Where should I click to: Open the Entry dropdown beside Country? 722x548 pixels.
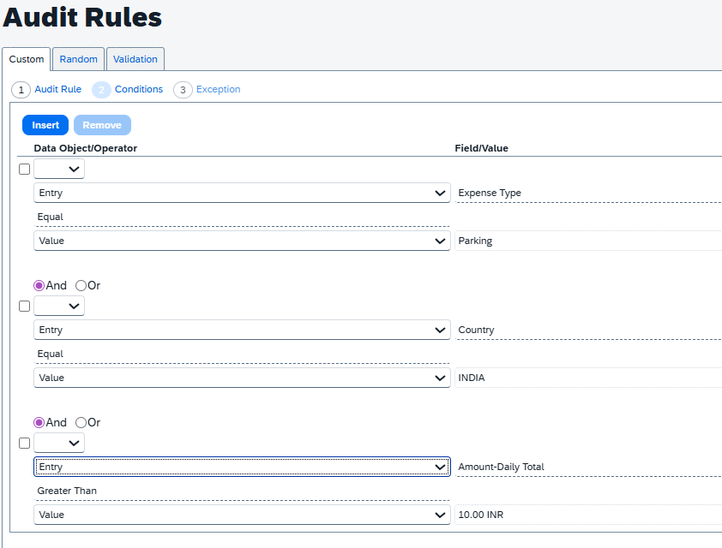[x=242, y=330]
